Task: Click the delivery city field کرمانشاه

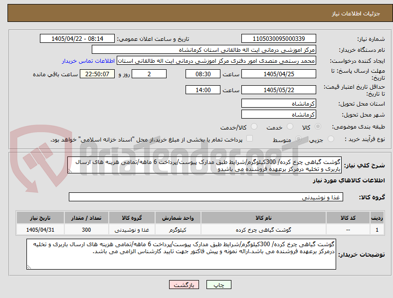Action: [x=279, y=114]
